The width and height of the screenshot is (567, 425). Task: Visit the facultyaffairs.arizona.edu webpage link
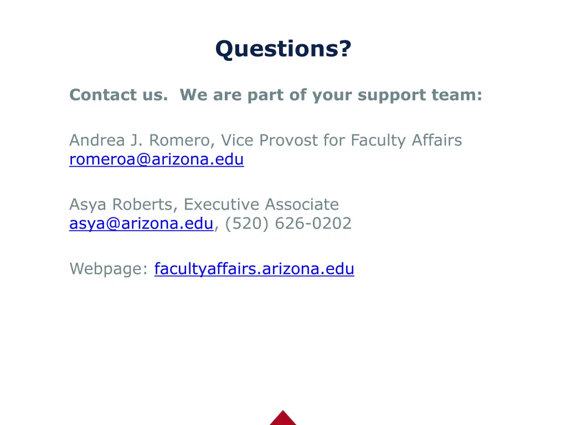pos(254,269)
